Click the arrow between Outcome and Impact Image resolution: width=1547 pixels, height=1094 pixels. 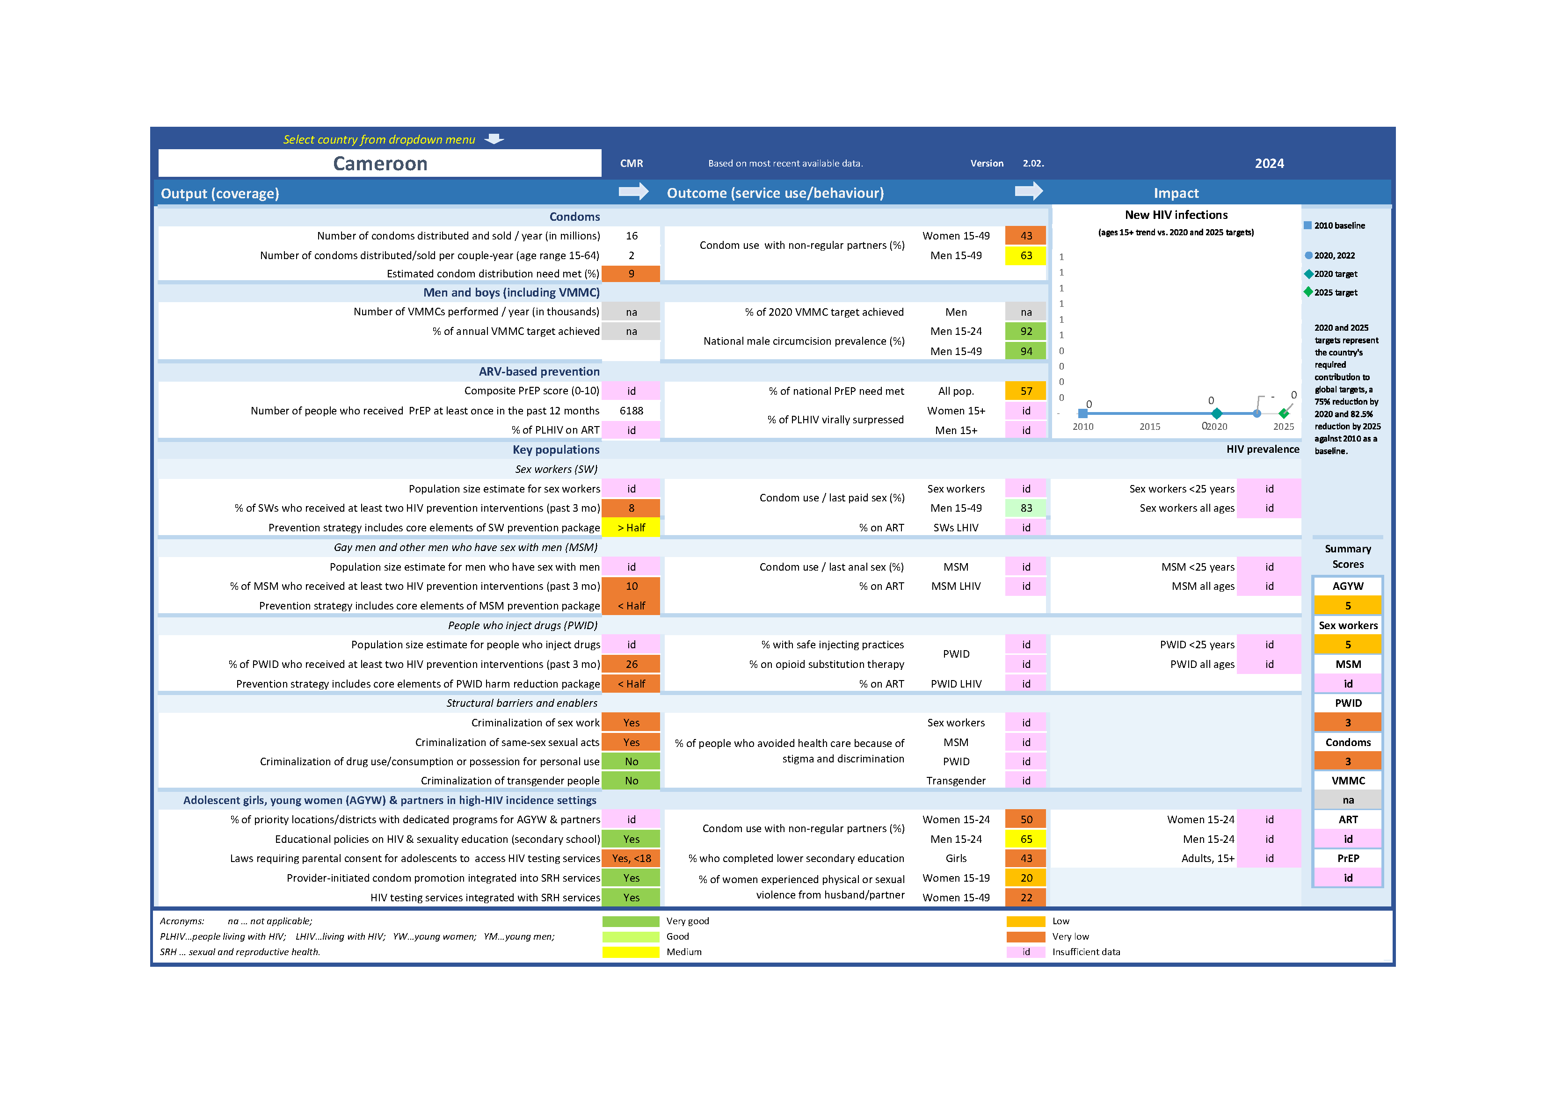(1028, 192)
